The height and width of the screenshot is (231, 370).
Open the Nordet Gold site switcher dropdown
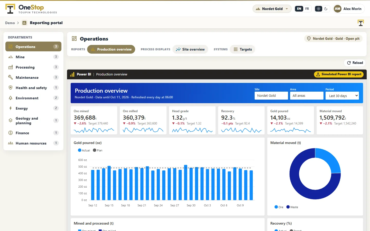point(272,9)
